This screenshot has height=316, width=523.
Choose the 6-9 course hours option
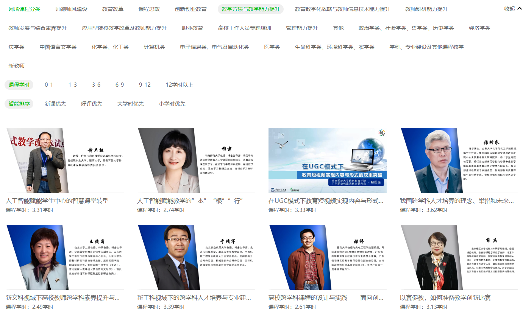(120, 85)
